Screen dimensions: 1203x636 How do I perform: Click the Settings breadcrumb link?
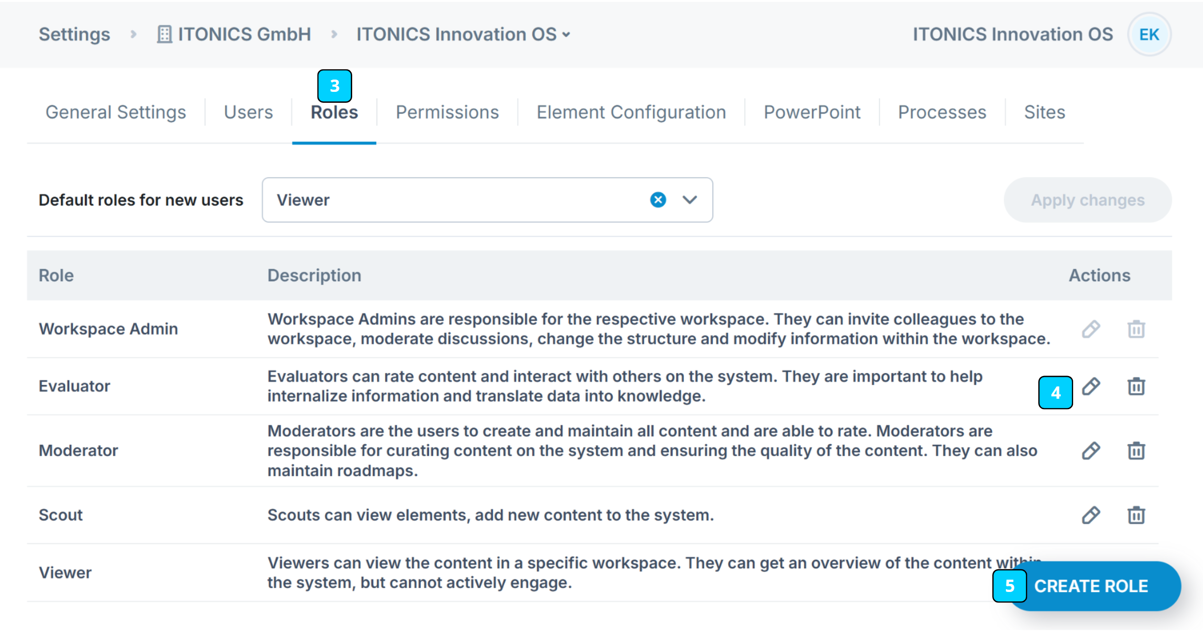(74, 35)
